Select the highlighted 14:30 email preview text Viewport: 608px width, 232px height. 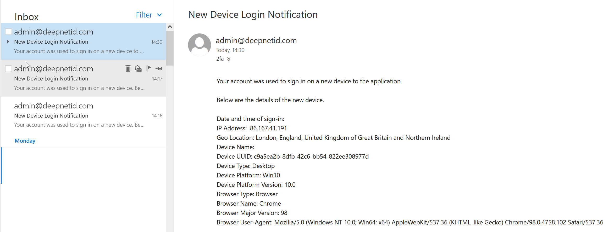pos(79,51)
